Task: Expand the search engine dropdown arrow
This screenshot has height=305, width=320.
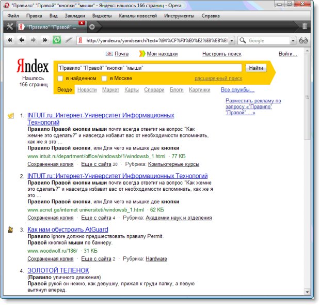Action: pos(293,41)
